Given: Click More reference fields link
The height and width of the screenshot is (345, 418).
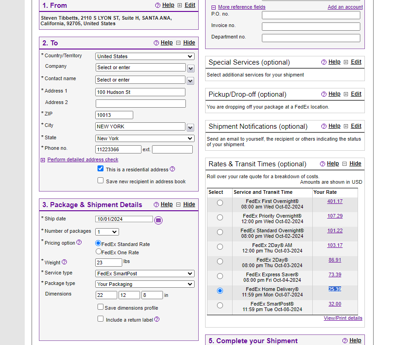Looking at the screenshot, I should pos(242,7).
